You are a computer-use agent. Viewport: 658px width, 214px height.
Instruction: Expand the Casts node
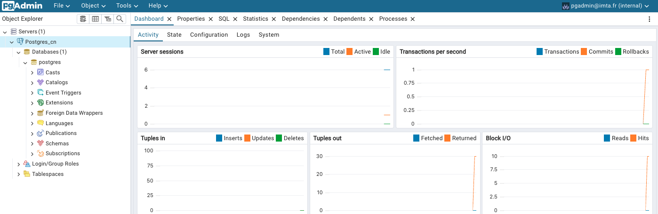coord(32,72)
